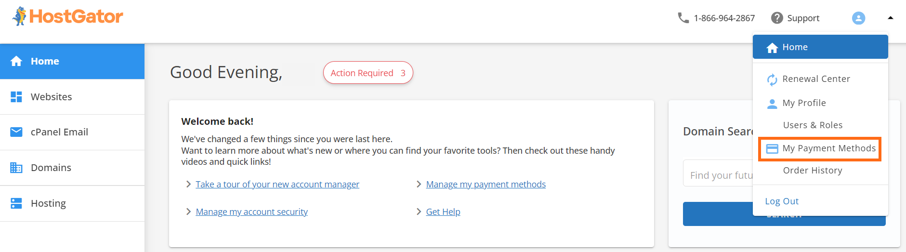Collapse the account dropdown arrow

click(890, 18)
